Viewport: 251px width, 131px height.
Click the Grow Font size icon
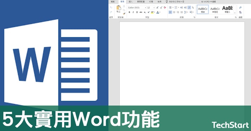[x=157, y=8]
